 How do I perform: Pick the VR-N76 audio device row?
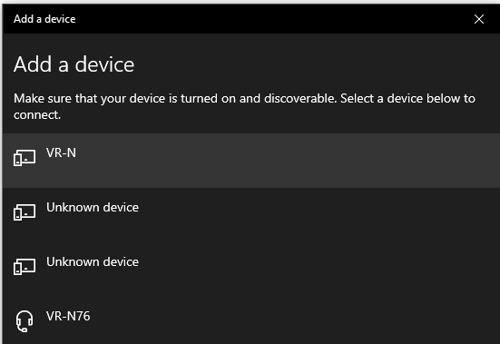(x=251, y=320)
